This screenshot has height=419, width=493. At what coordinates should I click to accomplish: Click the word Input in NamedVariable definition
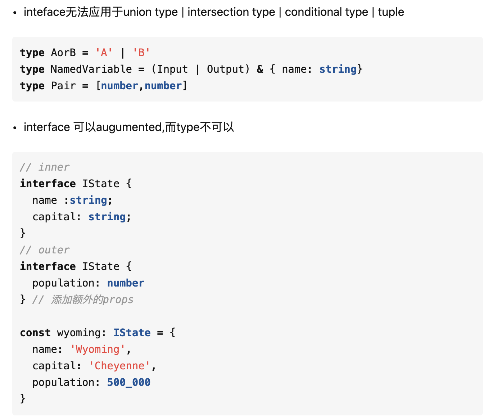(x=172, y=69)
